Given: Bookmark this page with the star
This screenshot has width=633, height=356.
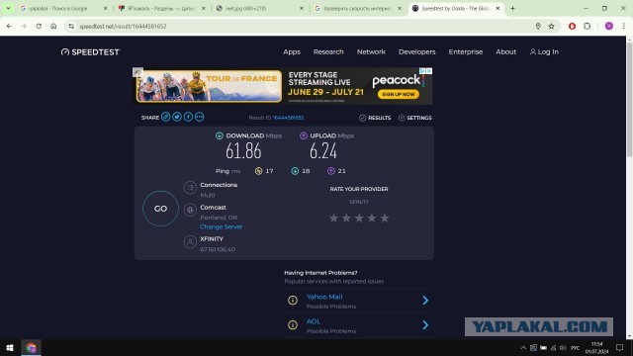Looking at the screenshot, I should pyautogui.click(x=552, y=27).
